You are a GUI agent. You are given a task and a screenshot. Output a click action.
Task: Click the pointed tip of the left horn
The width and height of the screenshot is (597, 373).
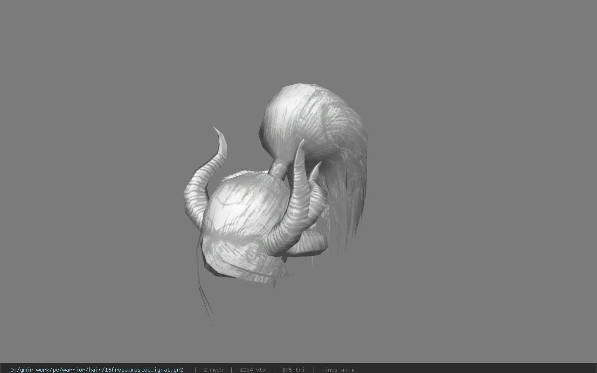217,132
